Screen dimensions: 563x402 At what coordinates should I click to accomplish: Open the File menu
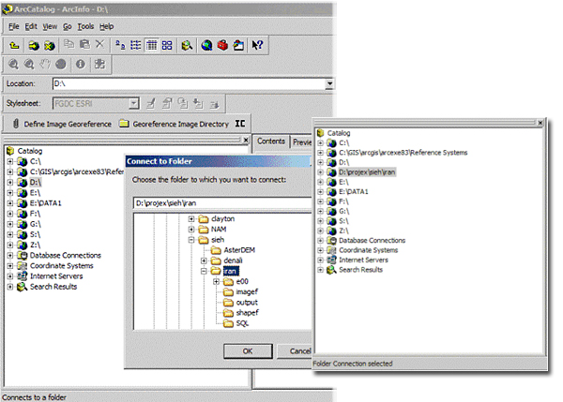point(14,26)
